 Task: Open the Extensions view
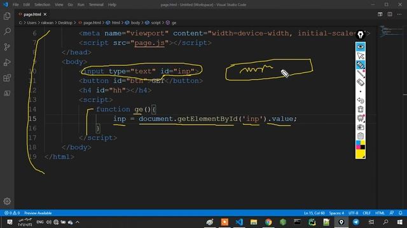7,78
